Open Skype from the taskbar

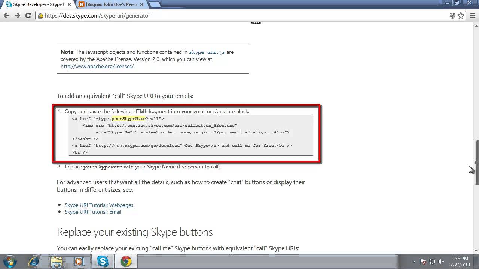(x=103, y=261)
